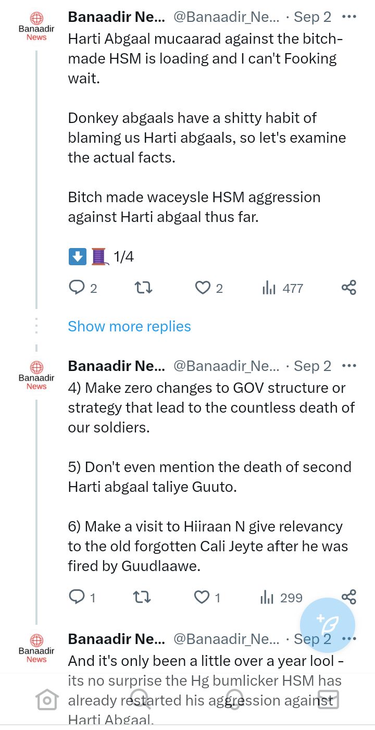Screen dimensions: 375x730
Task: Compose a new post with floating button
Action: click(x=328, y=625)
